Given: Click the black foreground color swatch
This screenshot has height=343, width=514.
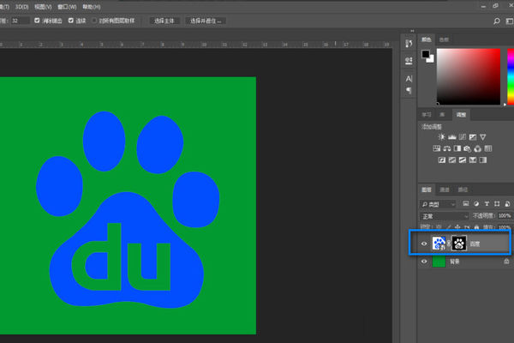Looking at the screenshot, I should click(x=425, y=54).
